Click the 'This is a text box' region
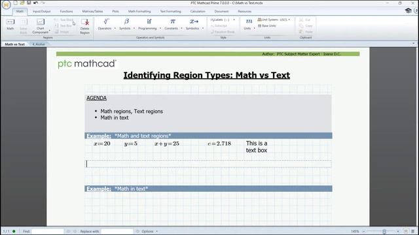The height and width of the screenshot is (235, 419). click(x=257, y=147)
